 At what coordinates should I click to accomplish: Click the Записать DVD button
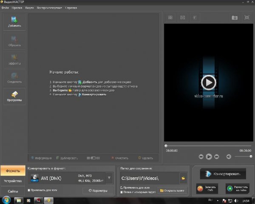tap(207, 189)
